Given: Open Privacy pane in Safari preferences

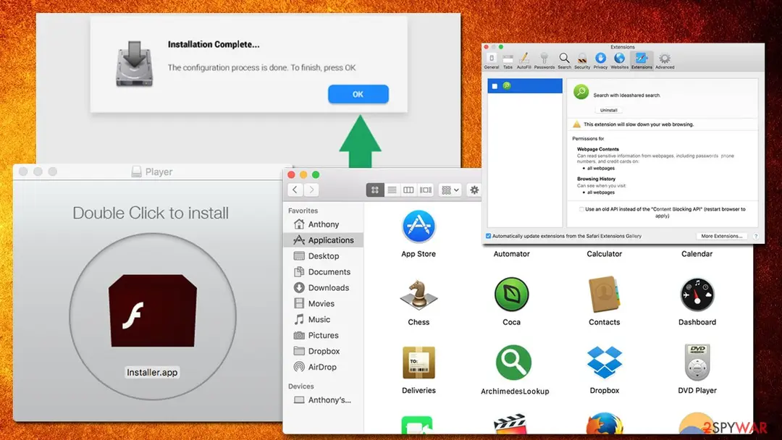Looking at the screenshot, I should (x=600, y=61).
